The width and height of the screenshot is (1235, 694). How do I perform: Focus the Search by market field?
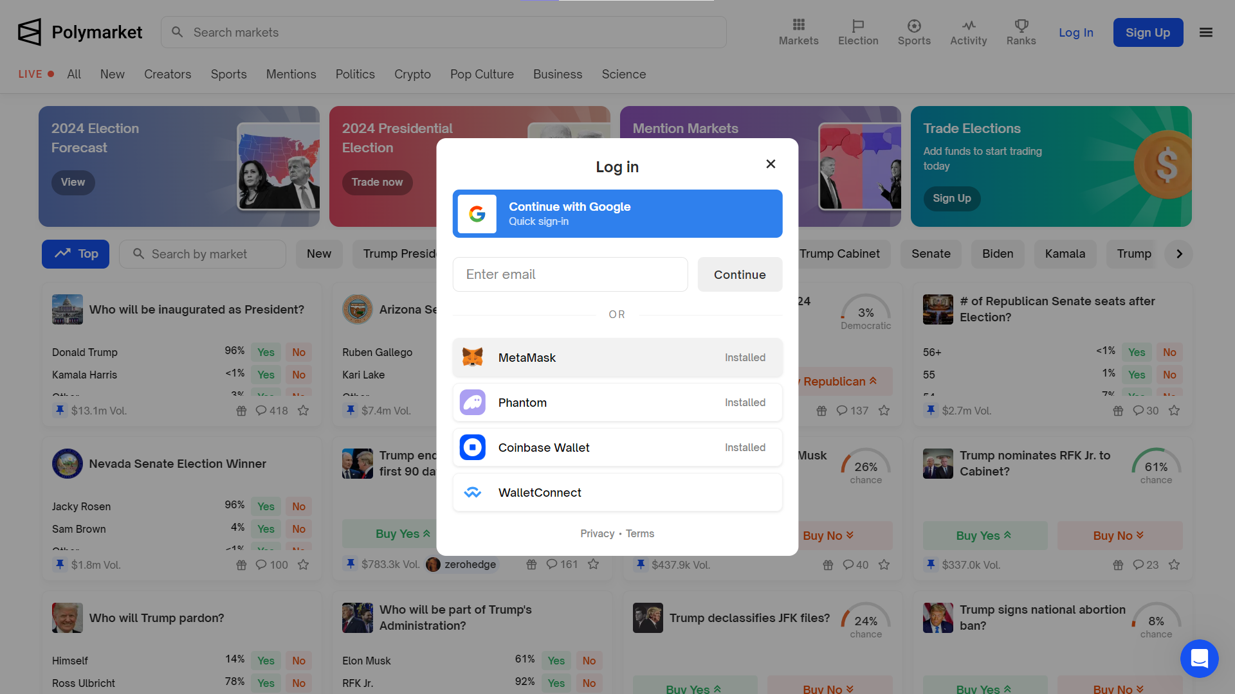(x=203, y=254)
